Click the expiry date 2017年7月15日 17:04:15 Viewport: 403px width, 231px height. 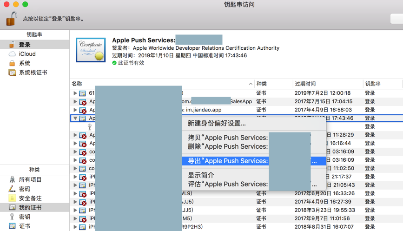pyautogui.click(x=324, y=101)
